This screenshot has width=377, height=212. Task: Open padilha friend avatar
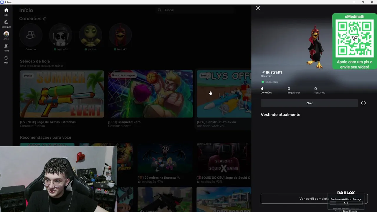(90, 35)
